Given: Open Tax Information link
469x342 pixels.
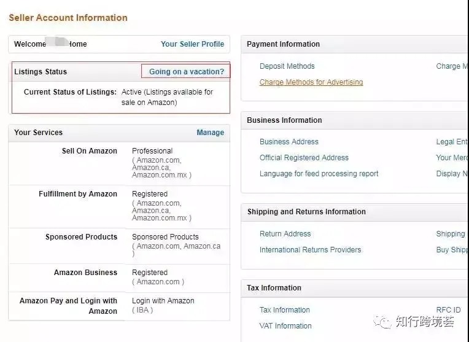Looking at the screenshot, I should pyautogui.click(x=285, y=309).
